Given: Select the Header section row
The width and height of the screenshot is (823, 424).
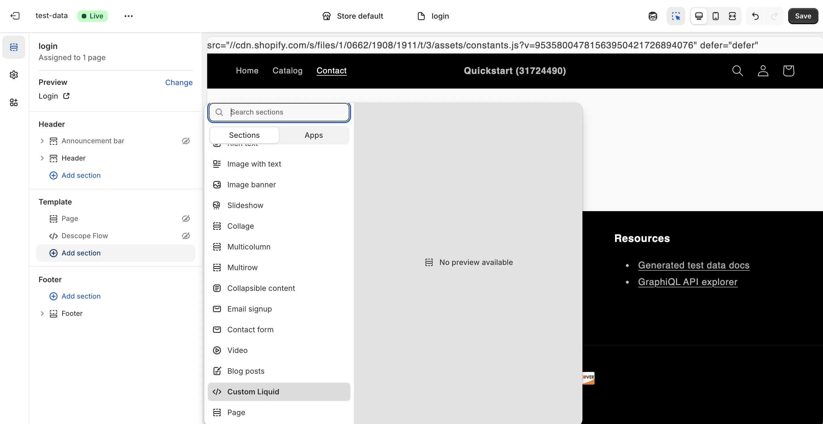Looking at the screenshot, I should 116,158.
